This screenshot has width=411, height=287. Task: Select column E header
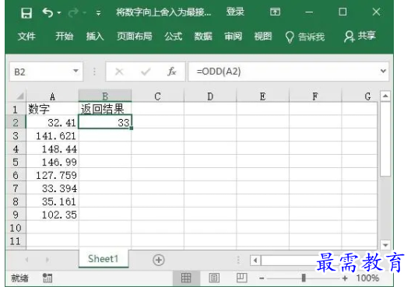click(262, 96)
